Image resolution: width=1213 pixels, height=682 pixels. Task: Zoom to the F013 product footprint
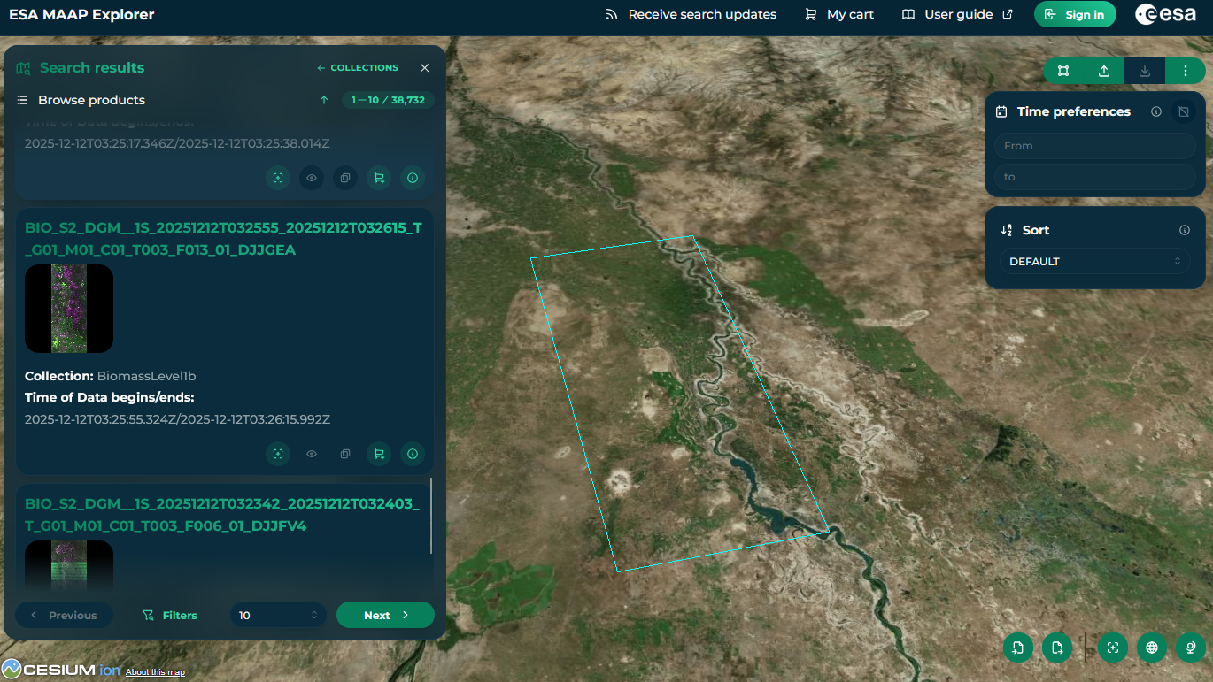coord(278,454)
